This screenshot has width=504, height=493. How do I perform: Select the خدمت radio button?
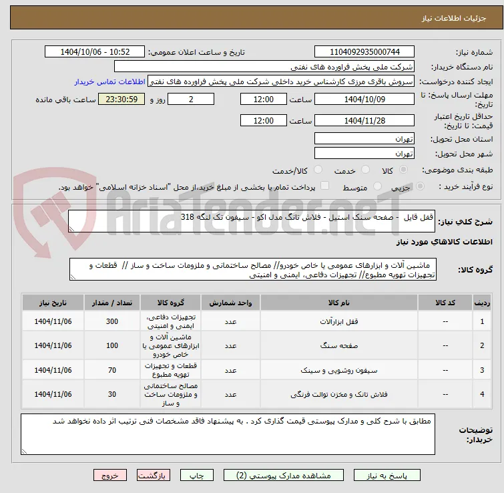(x=365, y=170)
